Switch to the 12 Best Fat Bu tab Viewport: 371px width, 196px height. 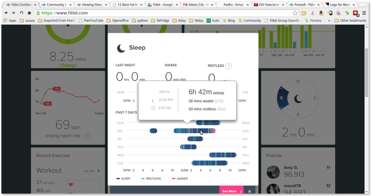pyautogui.click(x=126, y=5)
